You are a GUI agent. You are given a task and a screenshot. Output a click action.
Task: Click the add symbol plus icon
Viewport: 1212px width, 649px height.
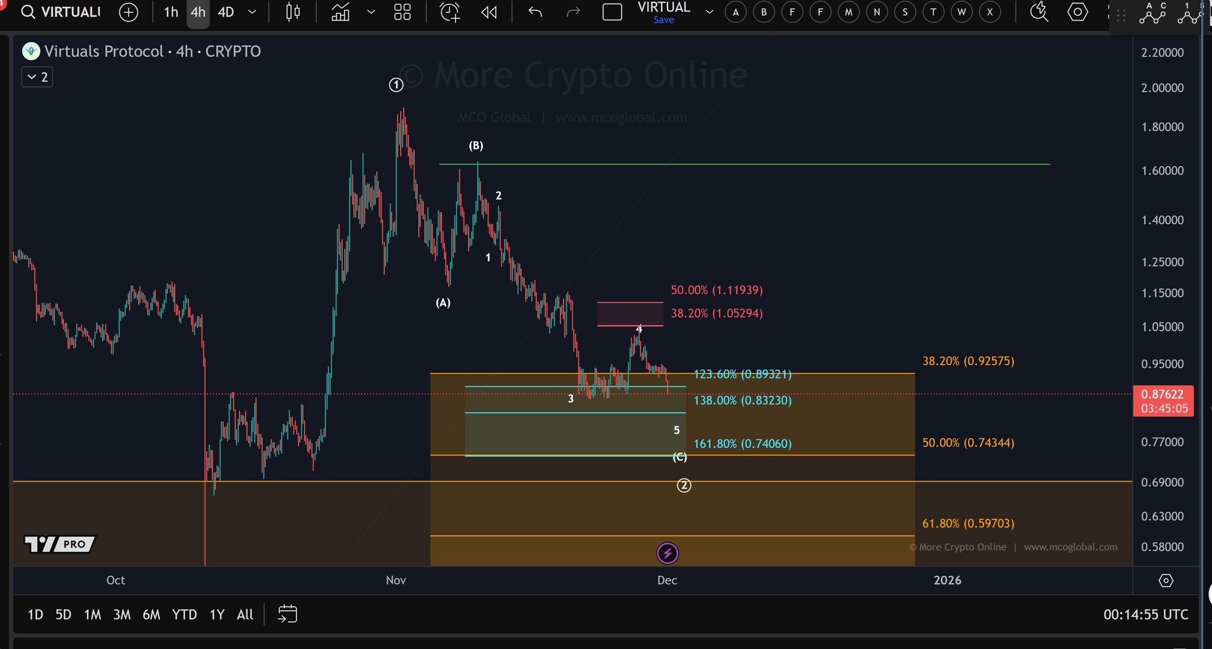click(128, 12)
